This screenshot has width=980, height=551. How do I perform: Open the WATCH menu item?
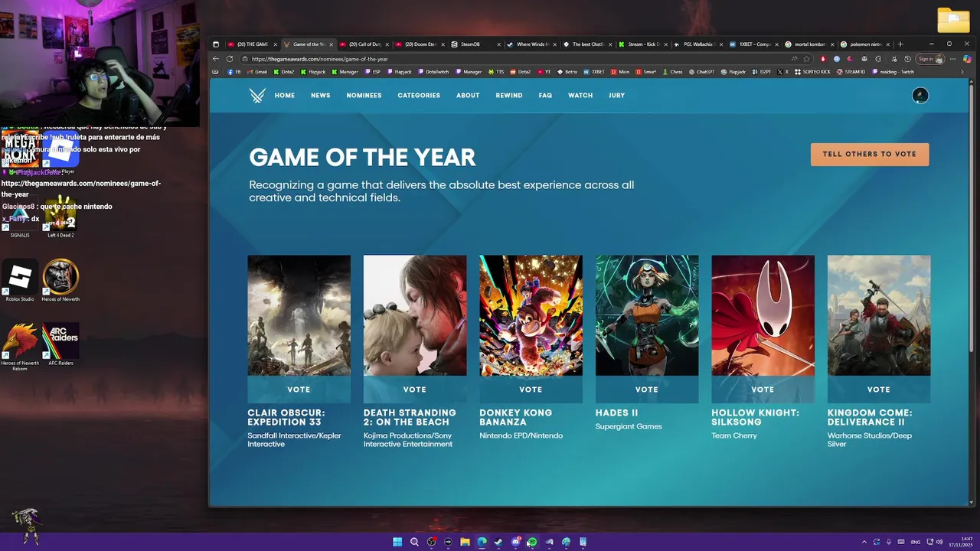(x=580, y=96)
